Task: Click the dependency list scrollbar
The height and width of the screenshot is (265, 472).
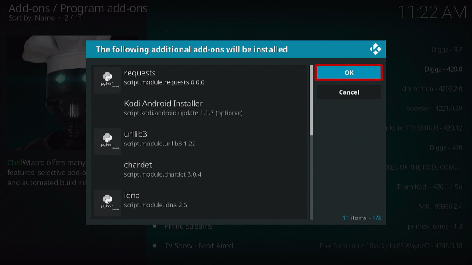Action: click(311, 143)
